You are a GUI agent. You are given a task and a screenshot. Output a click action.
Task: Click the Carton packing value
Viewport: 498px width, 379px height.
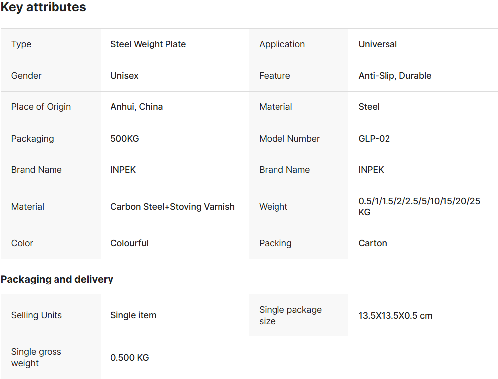pos(373,243)
